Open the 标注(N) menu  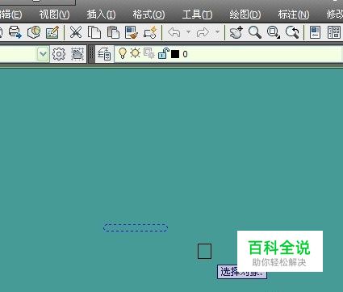click(294, 15)
